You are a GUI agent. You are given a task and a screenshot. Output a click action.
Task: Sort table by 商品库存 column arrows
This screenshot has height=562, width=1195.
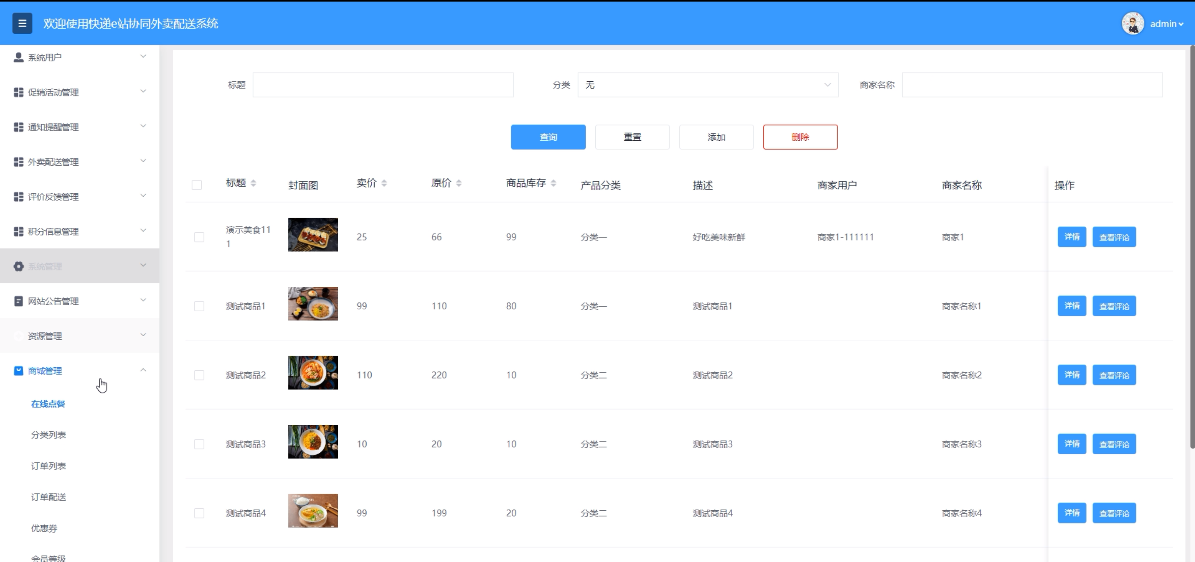tap(553, 183)
